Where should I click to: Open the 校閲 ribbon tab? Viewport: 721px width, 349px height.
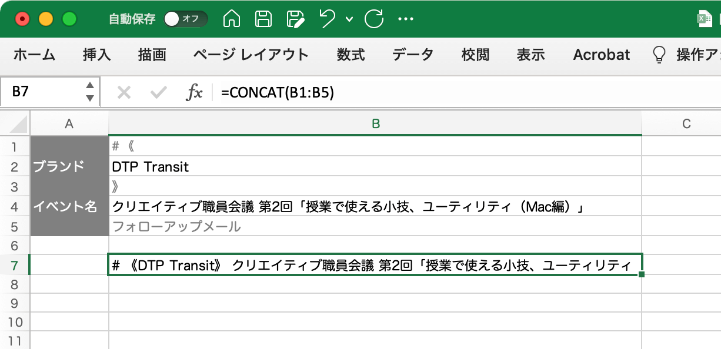(x=476, y=55)
